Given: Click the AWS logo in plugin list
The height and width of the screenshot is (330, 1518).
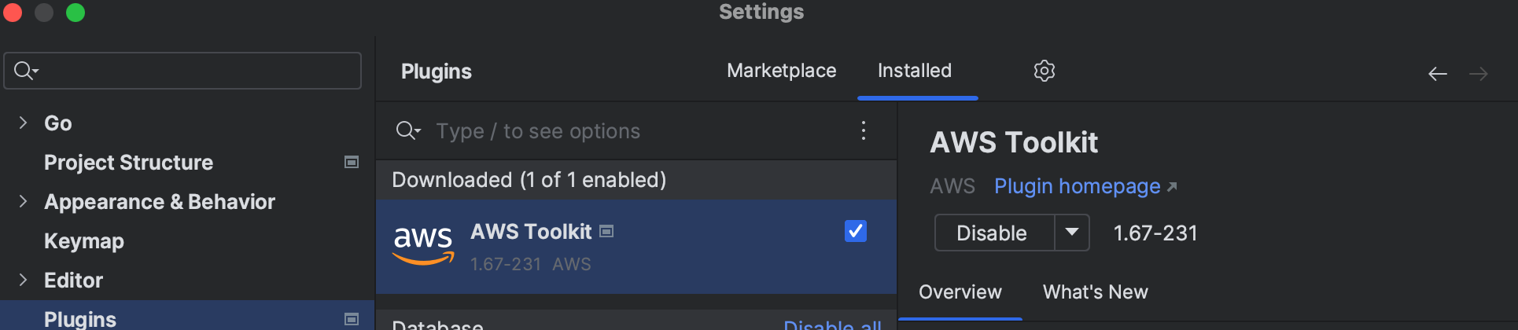Looking at the screenshot, I should pos(423,244).
